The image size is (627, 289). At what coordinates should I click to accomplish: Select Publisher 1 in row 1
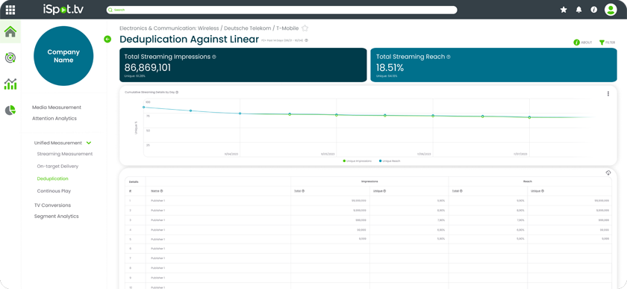point(157,201)
